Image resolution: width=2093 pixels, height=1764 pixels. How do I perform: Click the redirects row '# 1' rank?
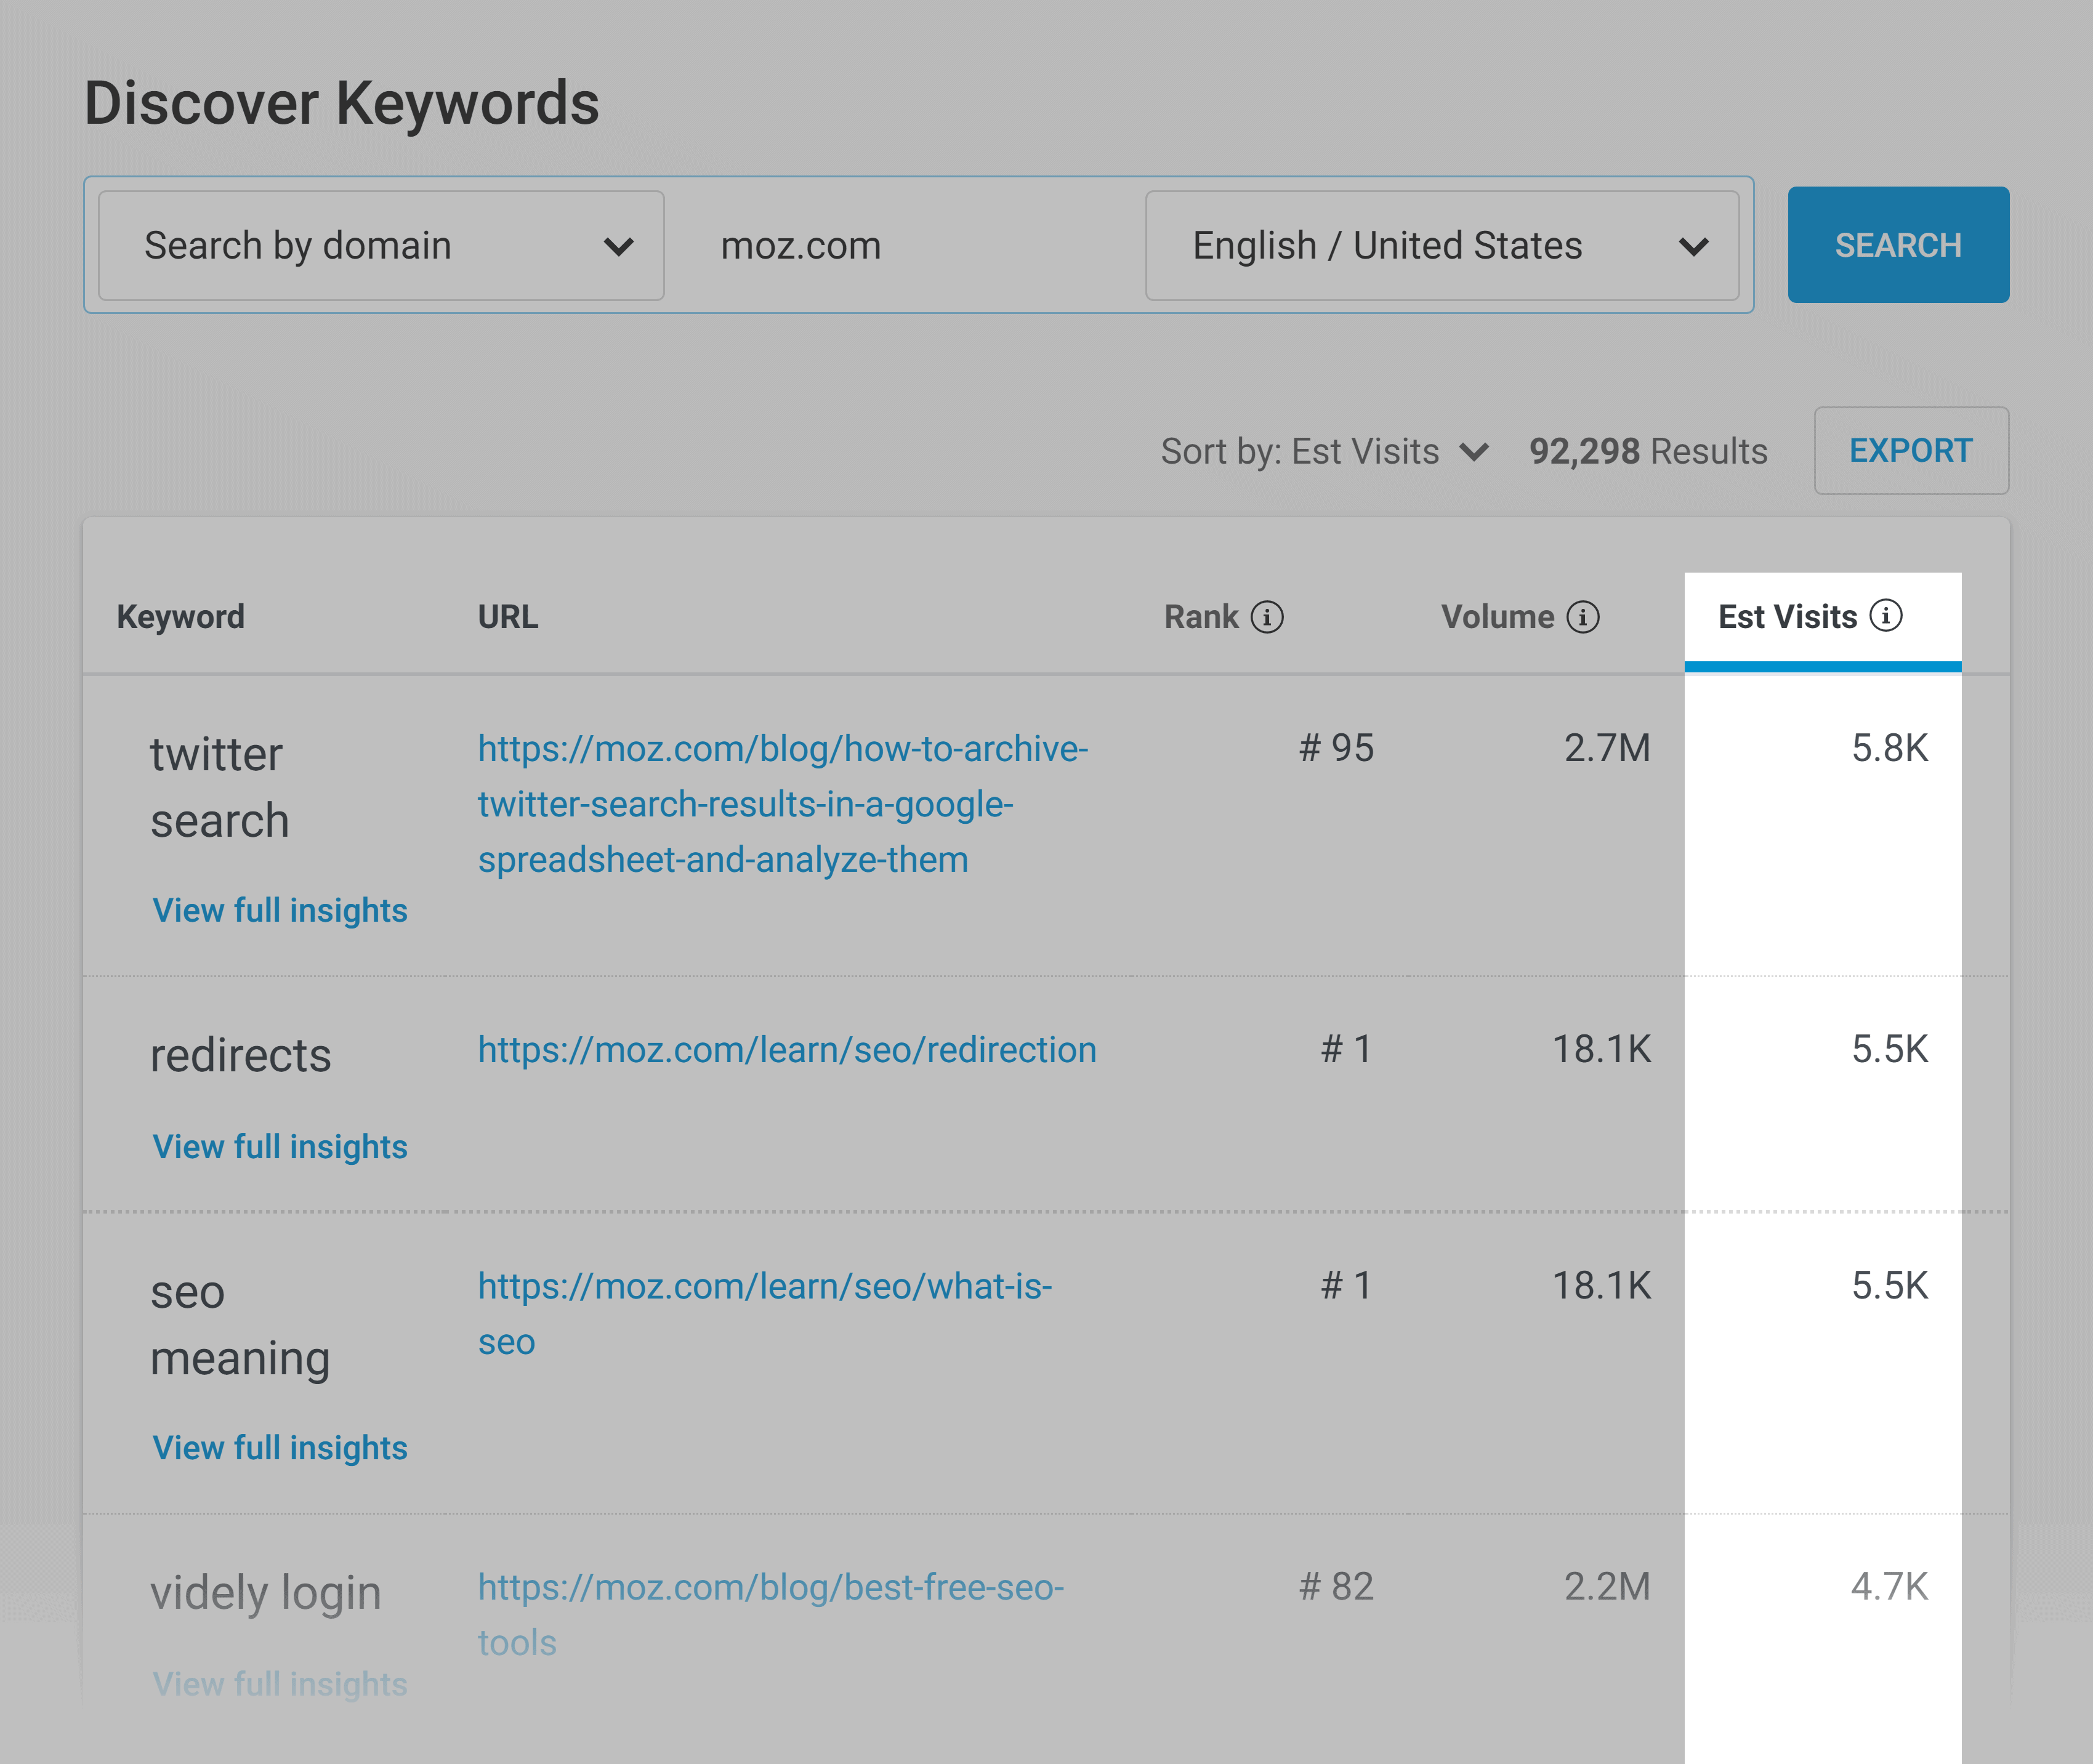pos(1346,1050)
